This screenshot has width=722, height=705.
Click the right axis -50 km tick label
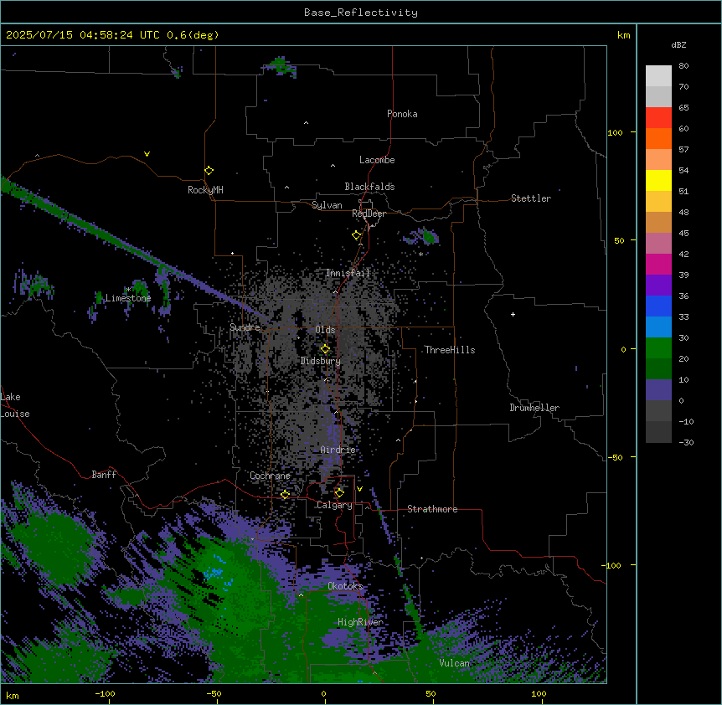[615, 457]
